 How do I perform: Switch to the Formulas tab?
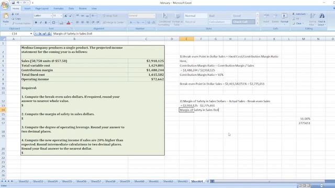[x=58, y=8]
